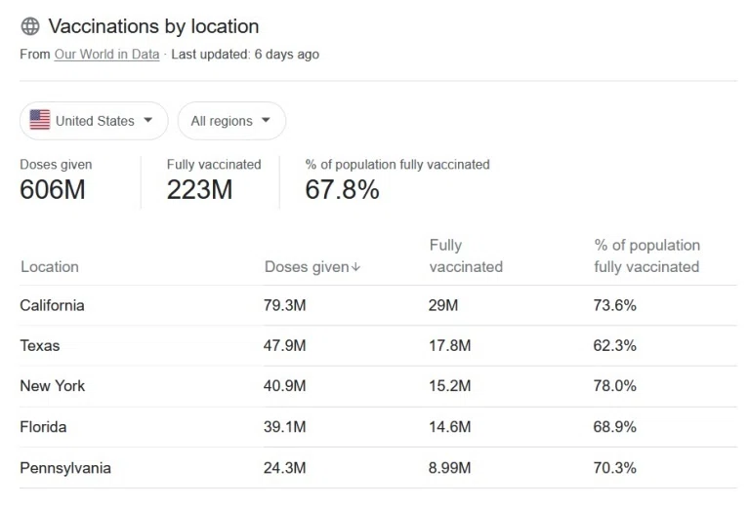The height and width of the screenshot is (507, 750).
Task: Click the United States flag icon
Action: (x=40, y=120)
